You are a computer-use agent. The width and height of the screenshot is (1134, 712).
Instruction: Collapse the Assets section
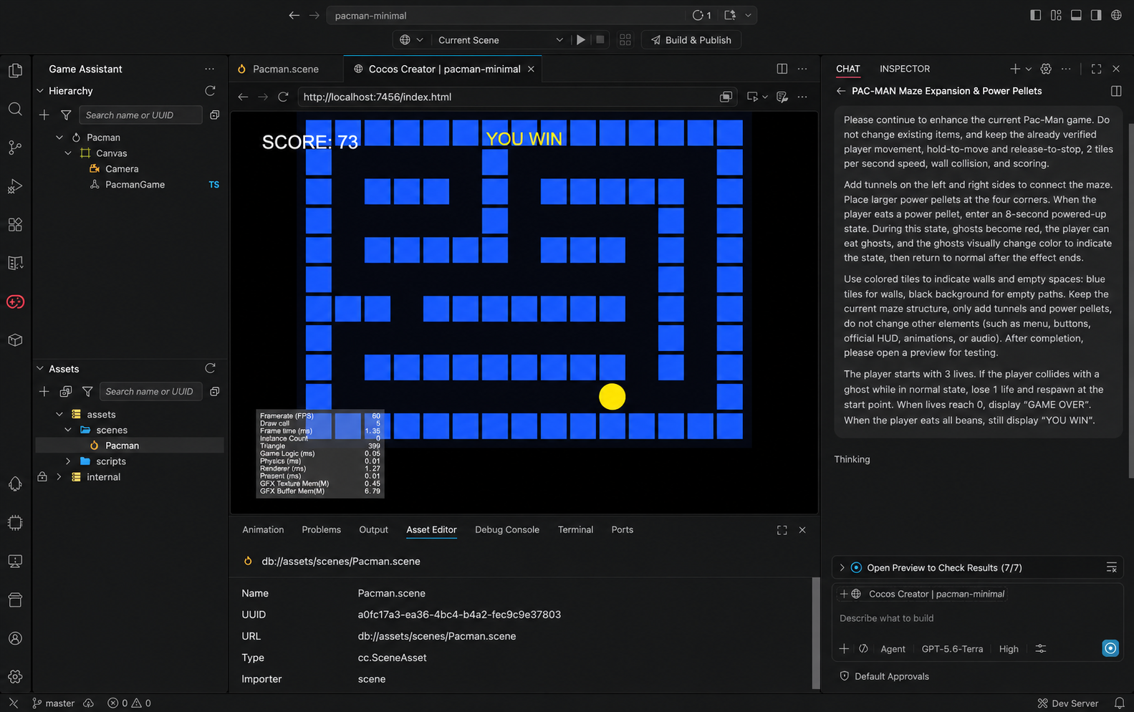[40, 369]
